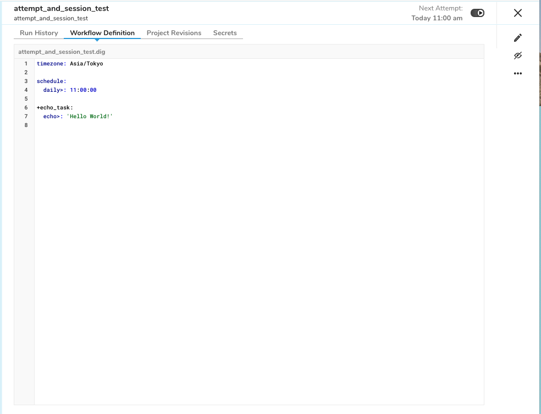Open additional actions via the three-dots icon

pyautogui.click(x=517, y=73)
